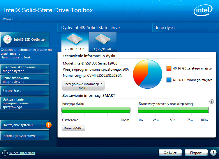
Task: Click Szczegółowe informacje o dysku button
Action: click(x=83, y=86)
